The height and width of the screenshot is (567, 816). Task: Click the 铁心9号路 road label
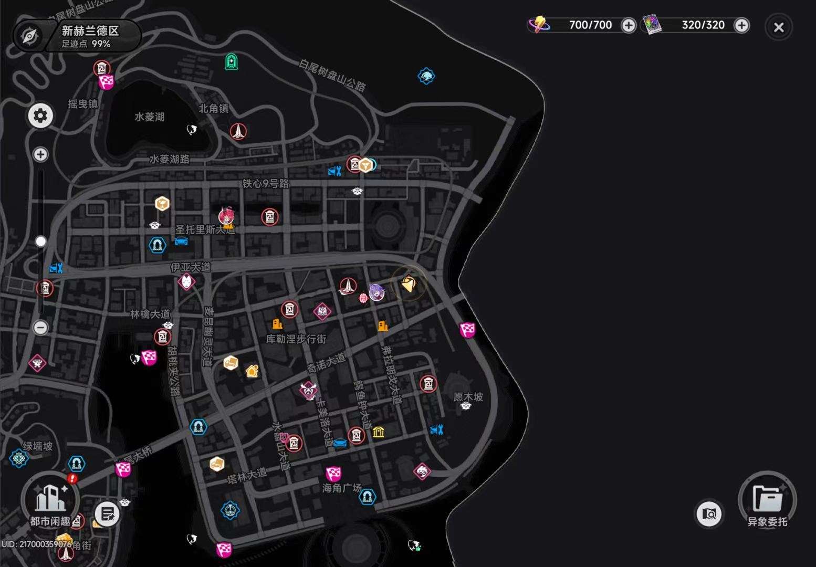point(266,183)
